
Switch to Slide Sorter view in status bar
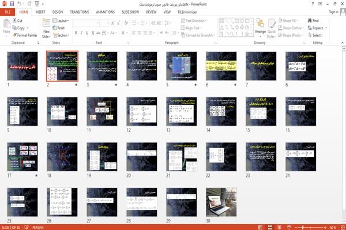pyautogui.click(x=270, y=227)
